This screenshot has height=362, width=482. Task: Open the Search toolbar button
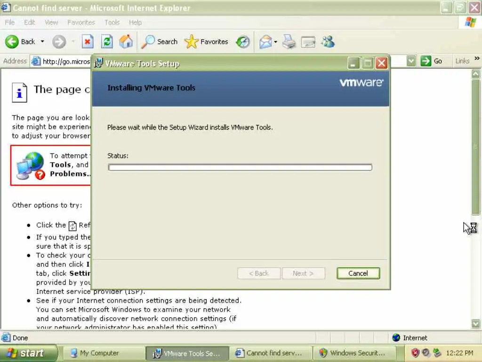pyautogui.click(x=159, y=41)
